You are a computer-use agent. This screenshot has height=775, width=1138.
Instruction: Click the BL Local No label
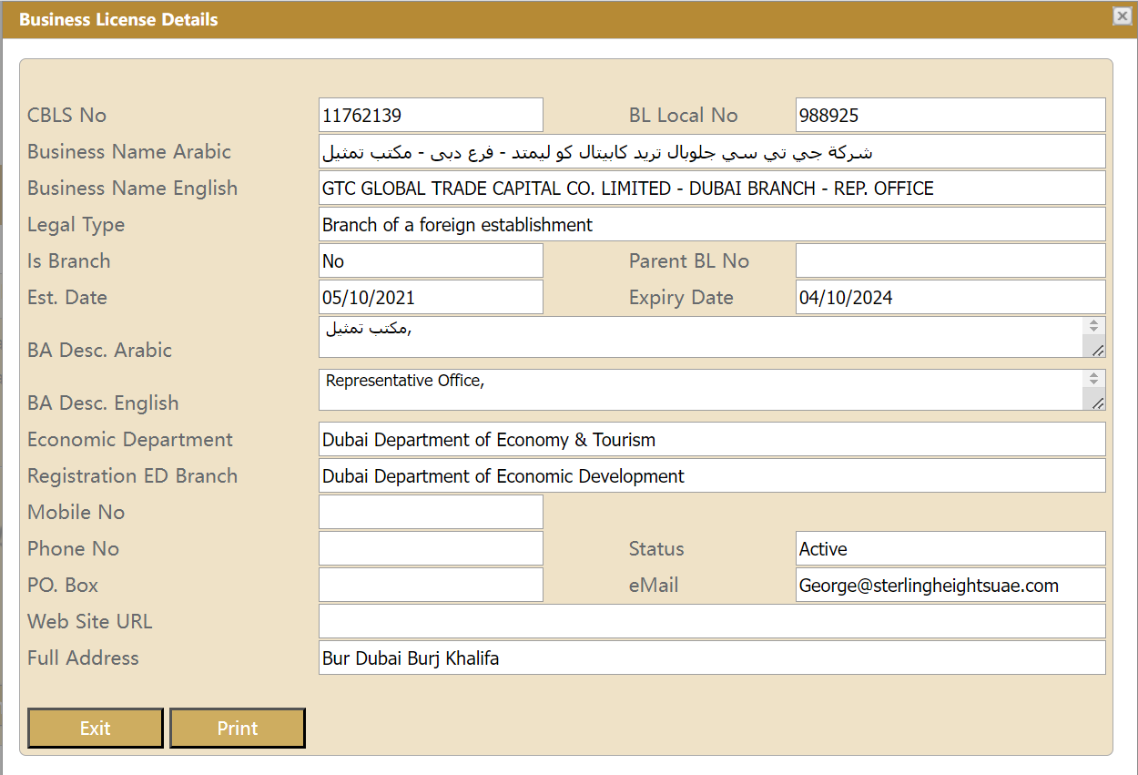(683, 115)
